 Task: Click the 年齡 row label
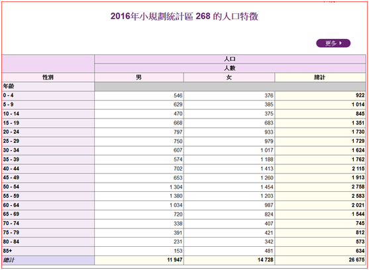(48, 87)
